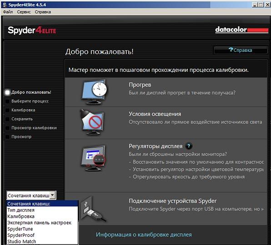Select the last Просмотр step in sidebar

point(19,137)
